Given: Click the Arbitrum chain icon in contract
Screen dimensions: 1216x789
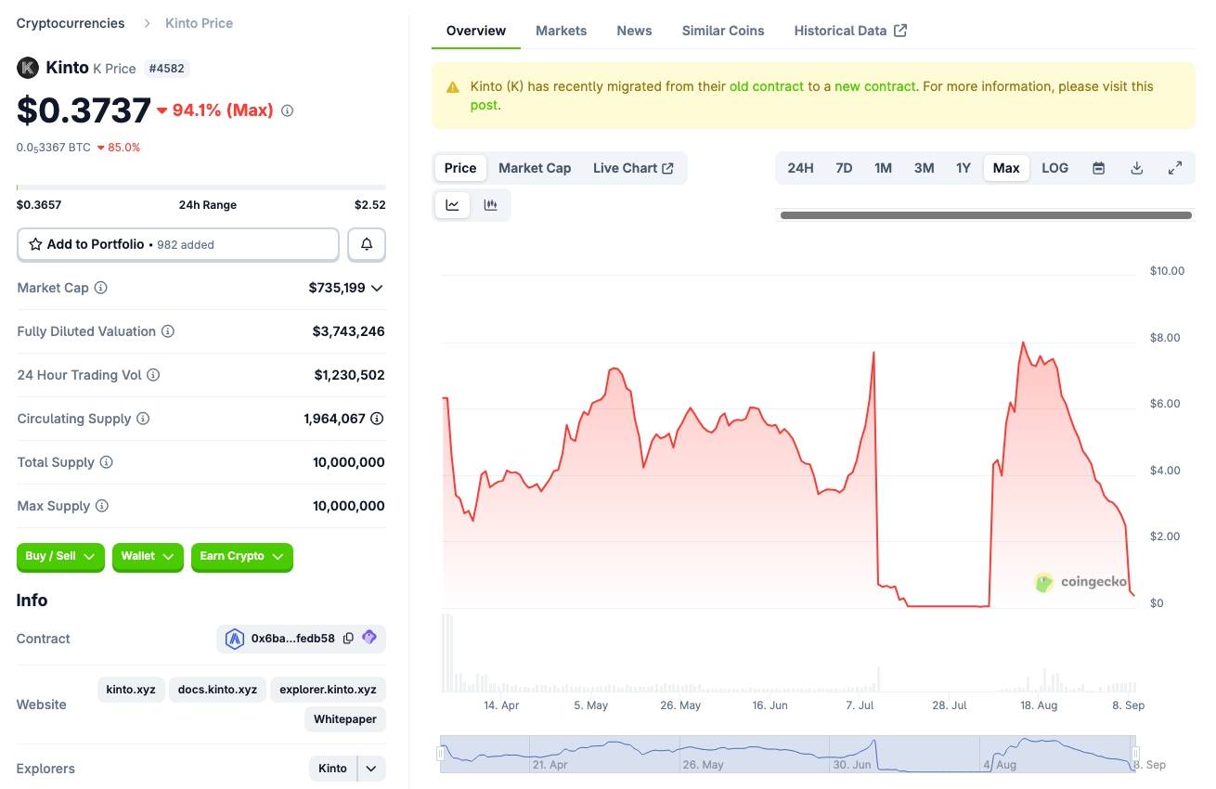Looking at the screenshot, I should [235, 639].
